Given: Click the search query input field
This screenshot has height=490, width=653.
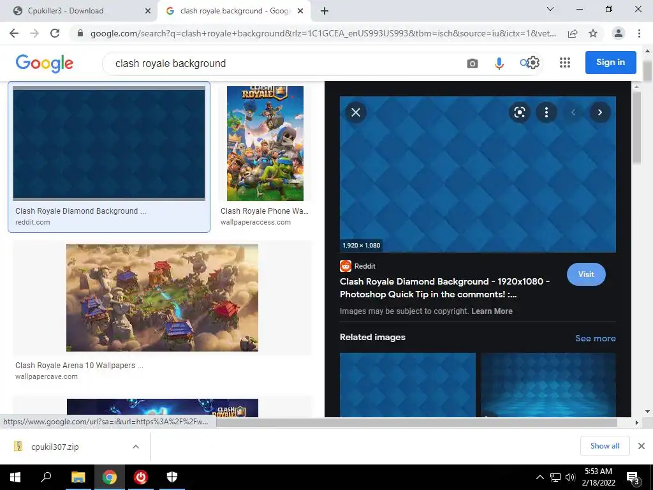Looking at the screenshot, I should pos(283,63).
